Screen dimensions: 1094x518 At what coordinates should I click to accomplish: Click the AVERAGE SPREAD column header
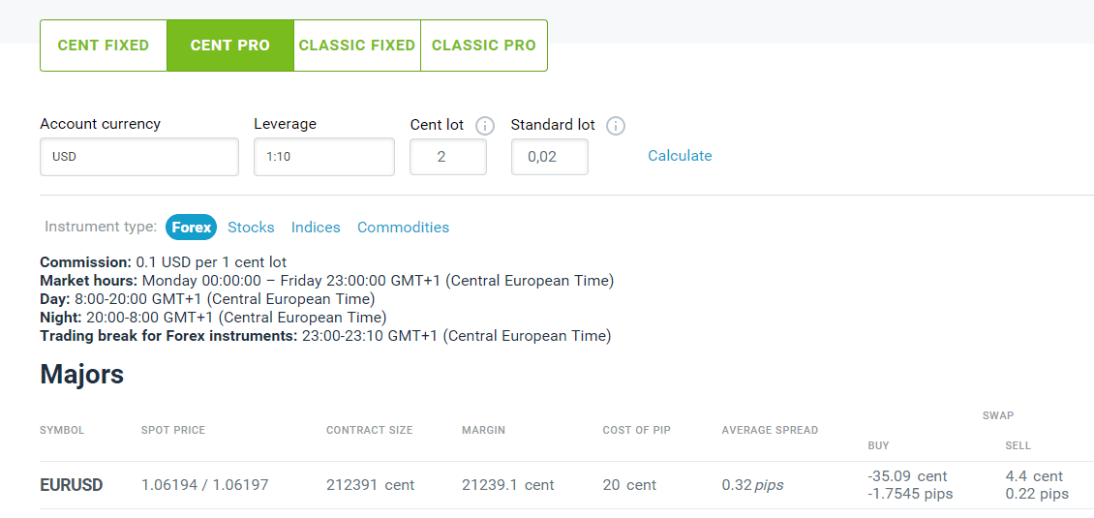(770, 430)
